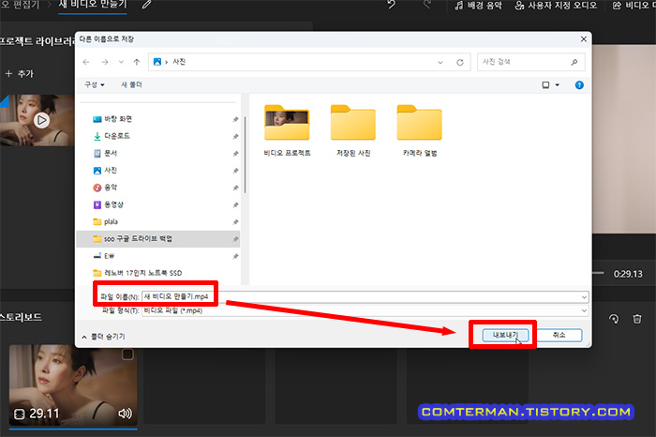This screenshot has width=656, height=437.
Task: Refresh the folder view
Action: (x=460, y=63)
